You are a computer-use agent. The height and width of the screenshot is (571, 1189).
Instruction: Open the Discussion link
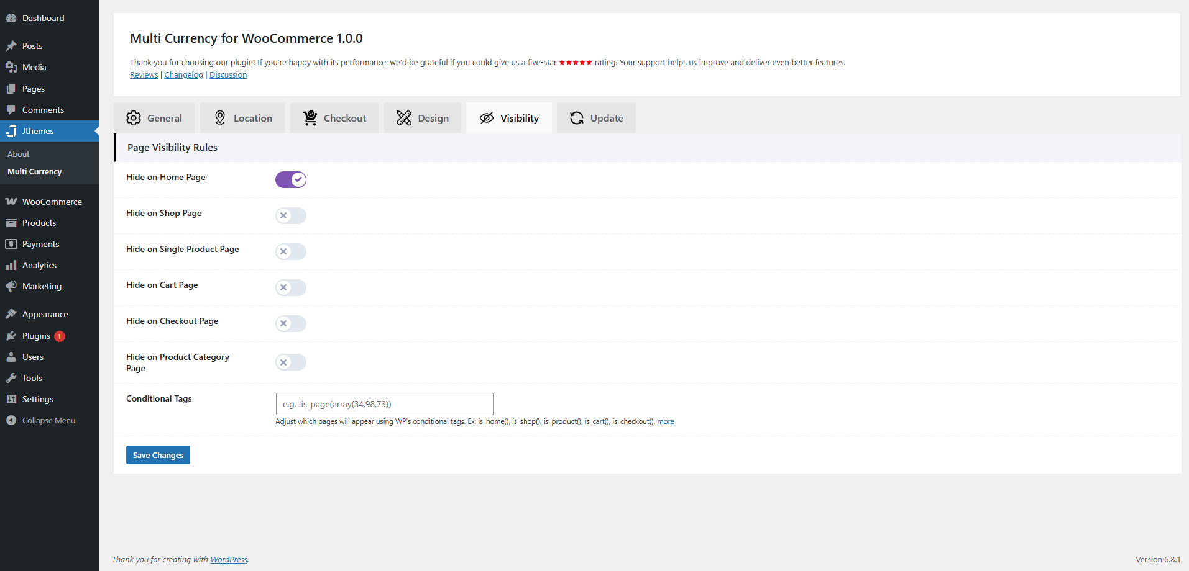click(228, 75)
